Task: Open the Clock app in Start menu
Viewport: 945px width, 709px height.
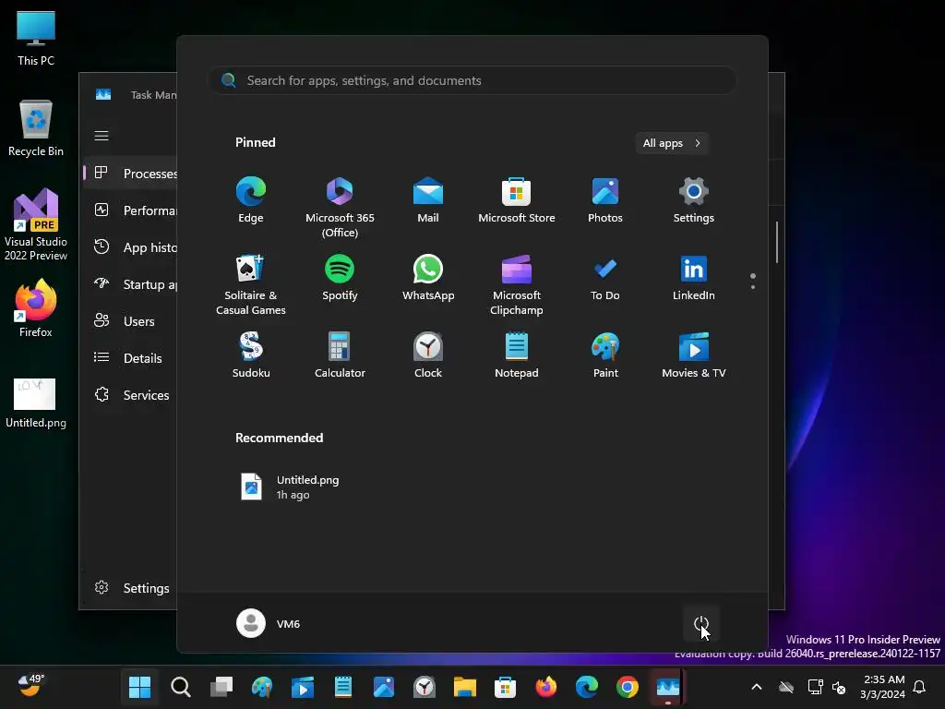Action: pos(428,355)
